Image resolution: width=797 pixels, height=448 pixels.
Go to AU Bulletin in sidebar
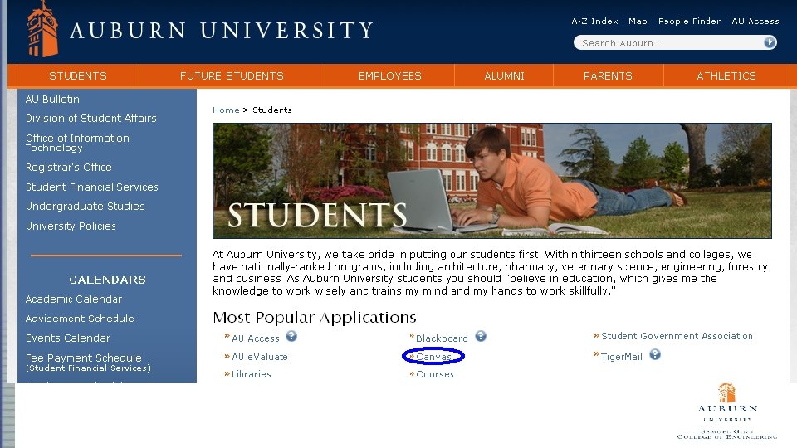coord(52,99)
